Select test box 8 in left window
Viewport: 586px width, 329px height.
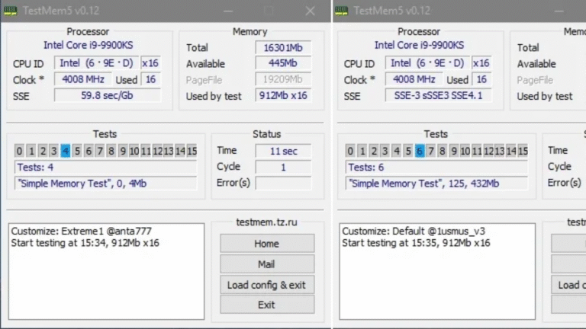111,151
